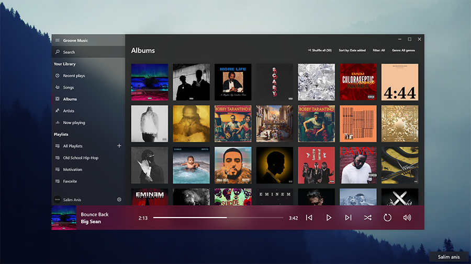Screen dimensions: 471x264
Task: Seek using the song progress bar
Action: [x=218, y=218]
